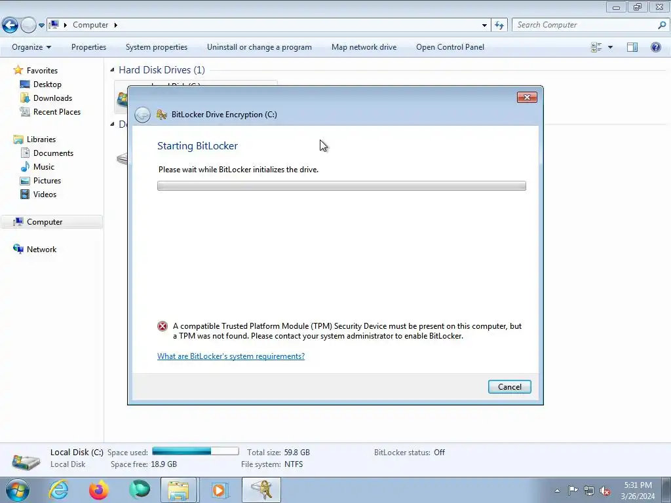Open Desktop in Favorites

tap(47, 84)
